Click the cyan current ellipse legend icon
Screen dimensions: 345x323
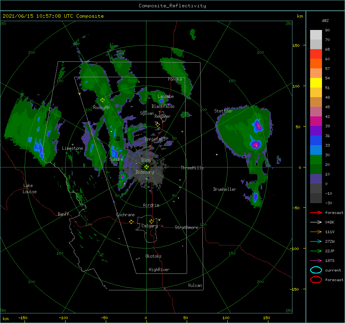click(316, 270)
